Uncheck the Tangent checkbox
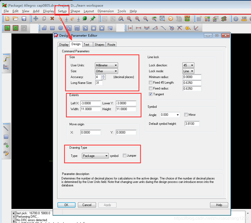The height and width of the screenshot is (223, 251). pyautogui.click(x=151, y=94)
